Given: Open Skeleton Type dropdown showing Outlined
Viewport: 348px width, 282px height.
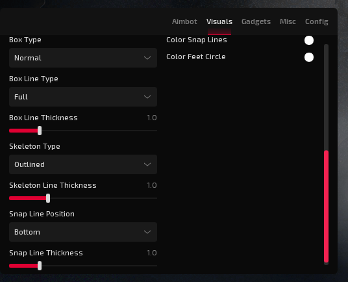Looking at the screenshot, I should click(x=83, y=164).
